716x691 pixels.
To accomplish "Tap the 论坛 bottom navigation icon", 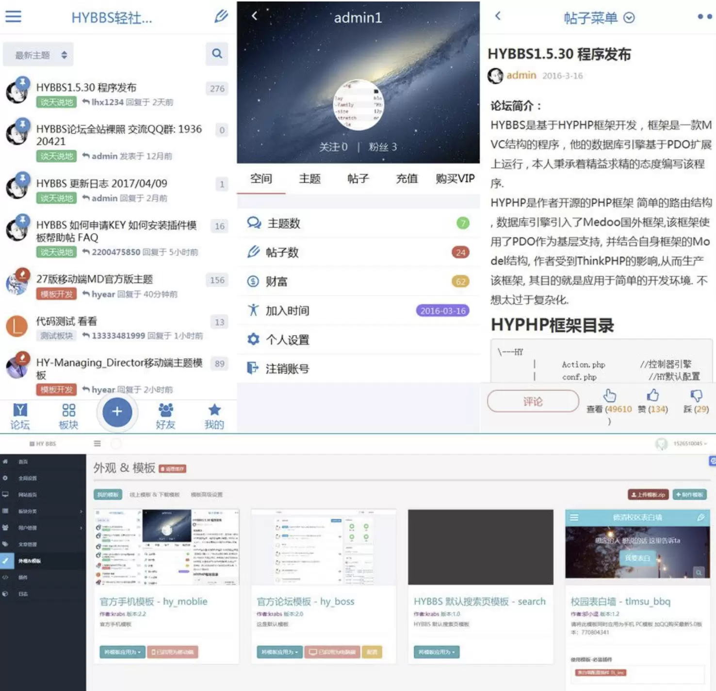I will click(20, 416).
